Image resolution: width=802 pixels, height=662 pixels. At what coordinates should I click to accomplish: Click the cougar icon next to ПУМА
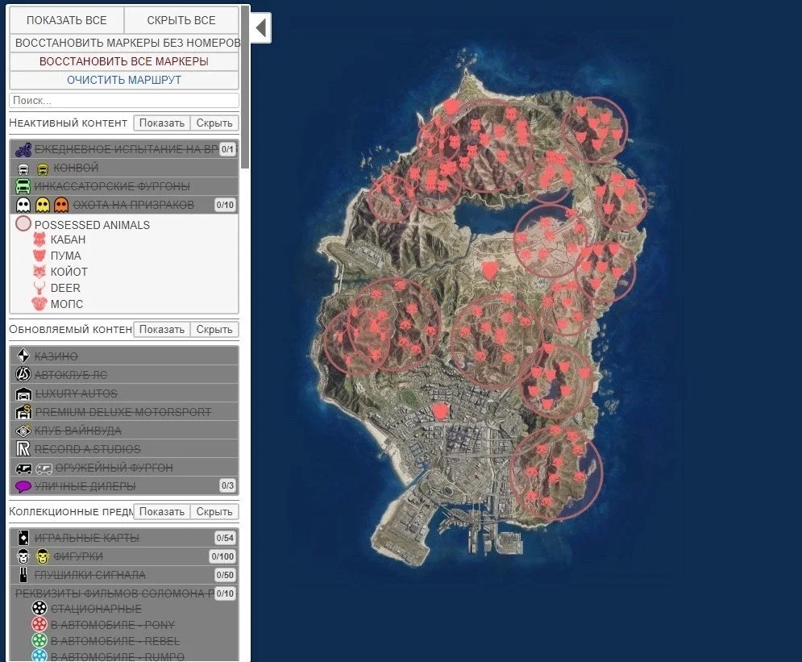pos(39,256)
